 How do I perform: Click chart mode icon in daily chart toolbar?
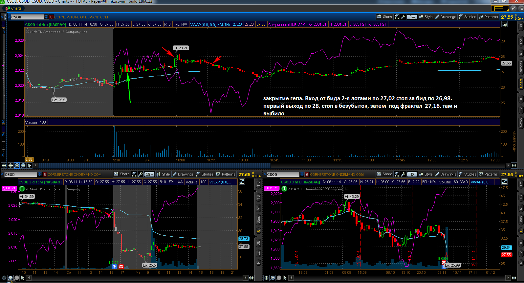(x=397, y=174)
